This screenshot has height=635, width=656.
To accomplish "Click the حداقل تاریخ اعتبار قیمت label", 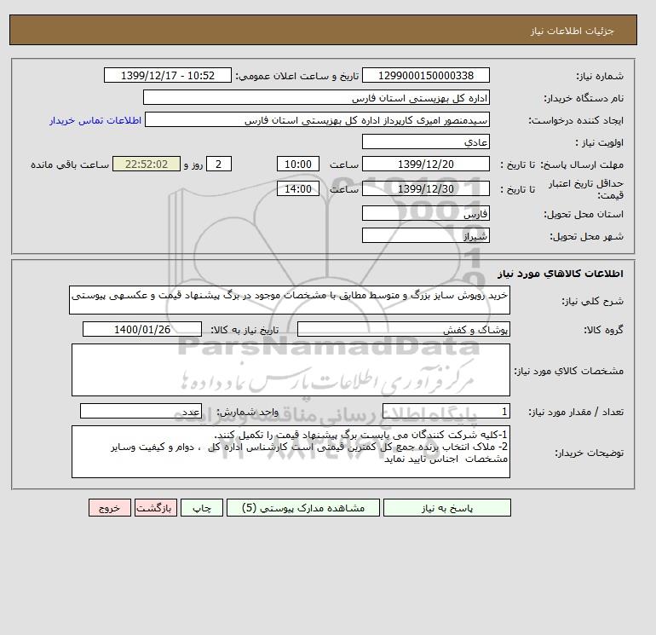I will [x=586, y=189].
